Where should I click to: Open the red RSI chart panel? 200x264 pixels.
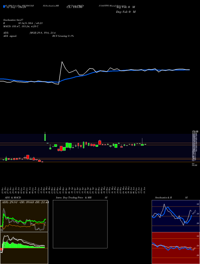tap(176, 248)
